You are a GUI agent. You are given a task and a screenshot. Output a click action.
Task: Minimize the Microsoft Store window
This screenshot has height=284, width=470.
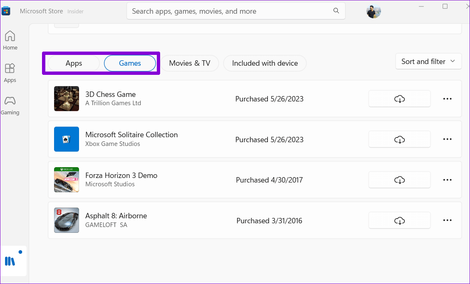pyautogui.click(x=421, y=6)
